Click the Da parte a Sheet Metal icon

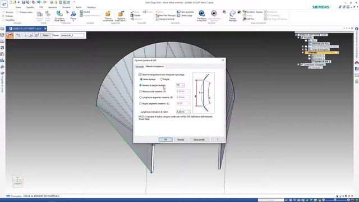59,16
